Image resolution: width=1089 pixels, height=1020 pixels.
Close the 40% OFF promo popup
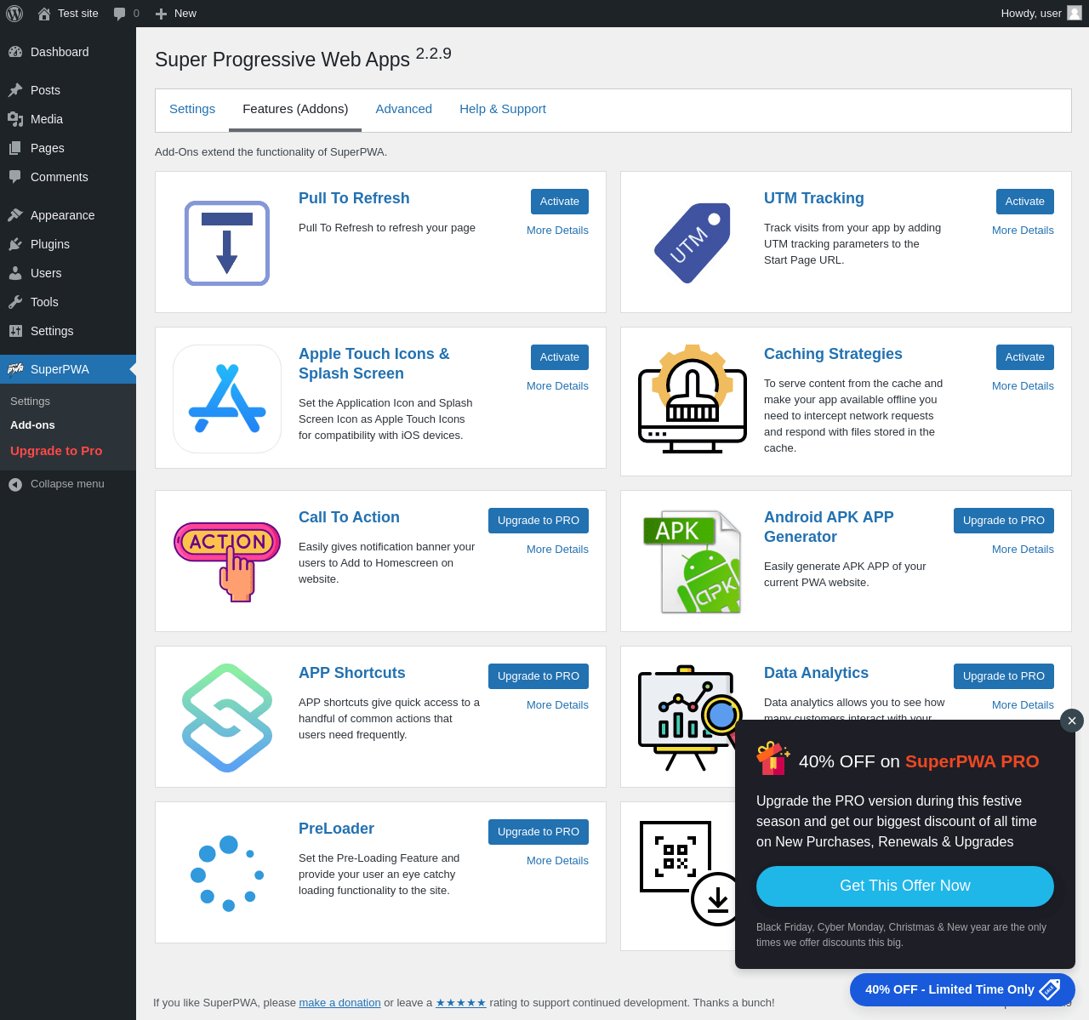pyautogui.click(x=1072, y=721)
